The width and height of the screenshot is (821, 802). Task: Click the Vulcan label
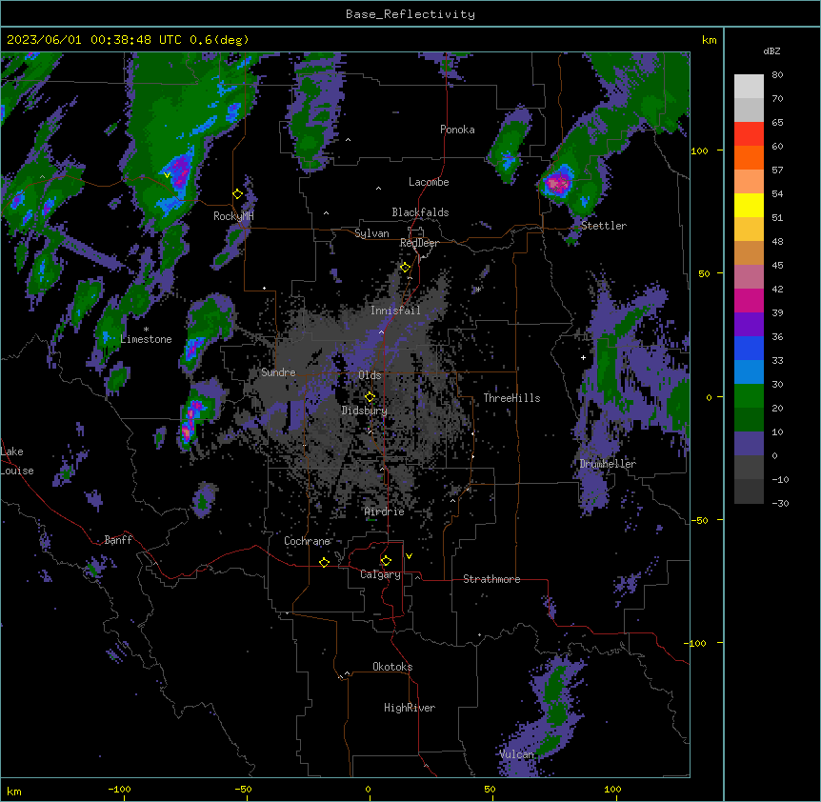click(x=517, y=754)
